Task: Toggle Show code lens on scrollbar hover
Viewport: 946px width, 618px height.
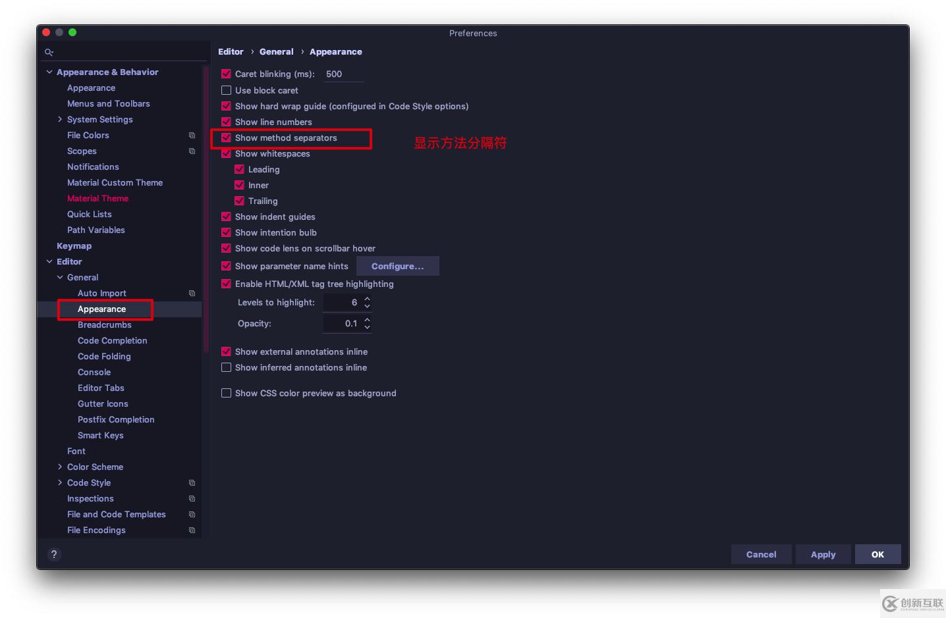Action: click(x=226, y=248)
